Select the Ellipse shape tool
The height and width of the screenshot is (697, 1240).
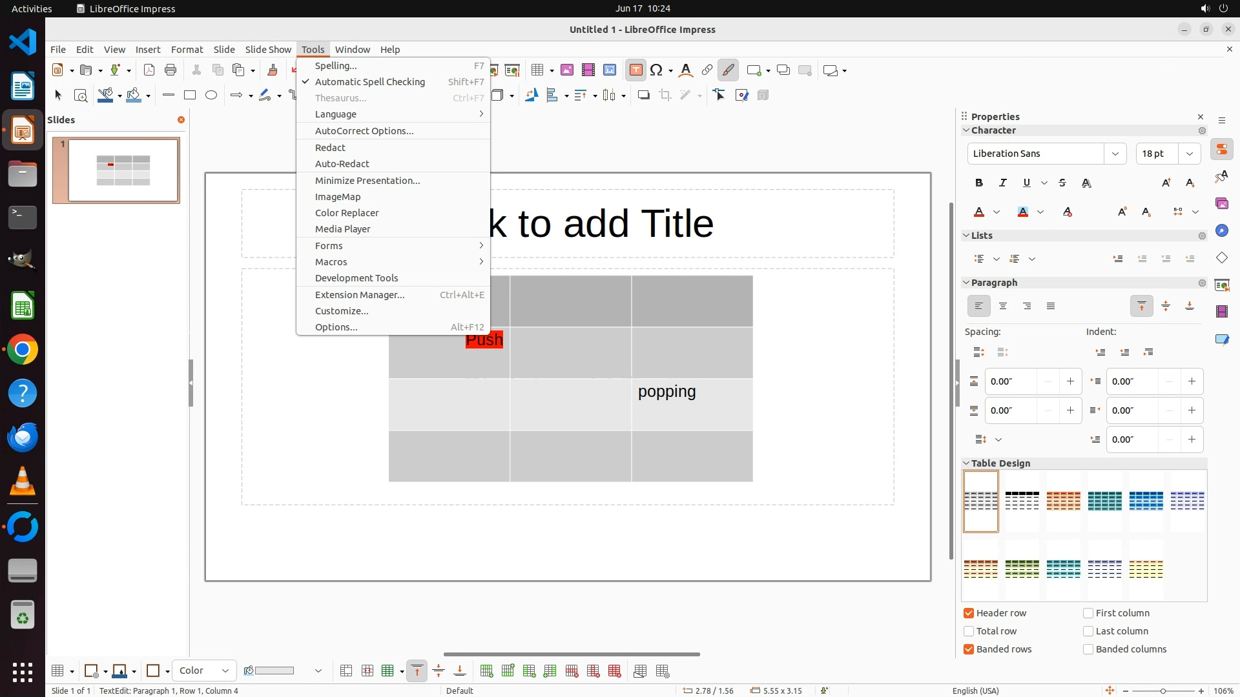coord(211,96)
